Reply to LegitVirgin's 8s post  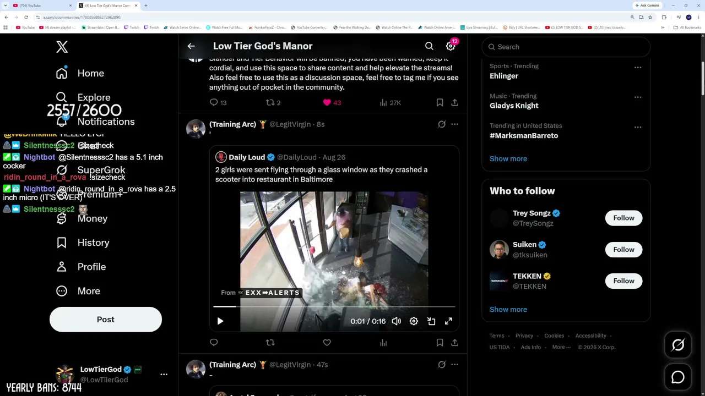[x=214, y=343]
